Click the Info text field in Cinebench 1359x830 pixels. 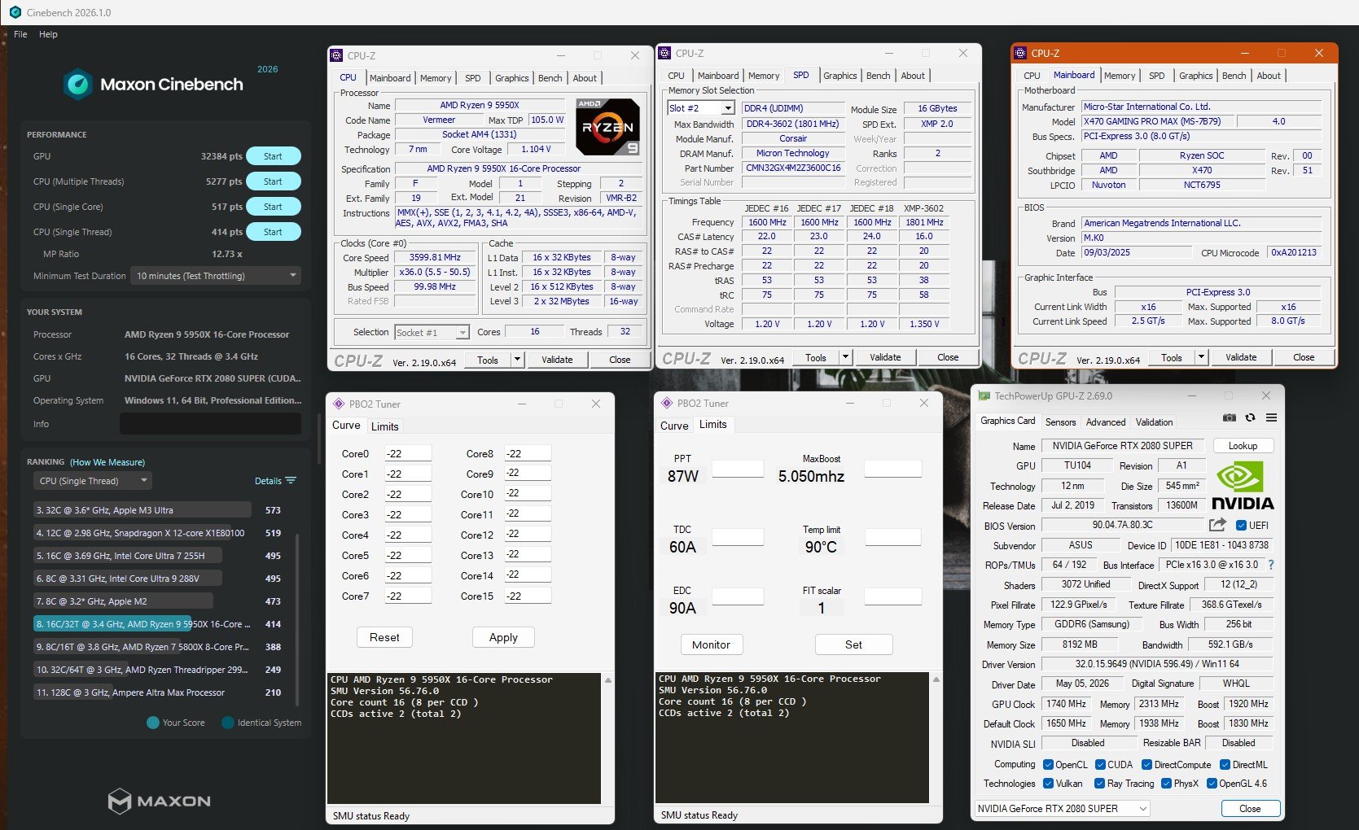210,423
